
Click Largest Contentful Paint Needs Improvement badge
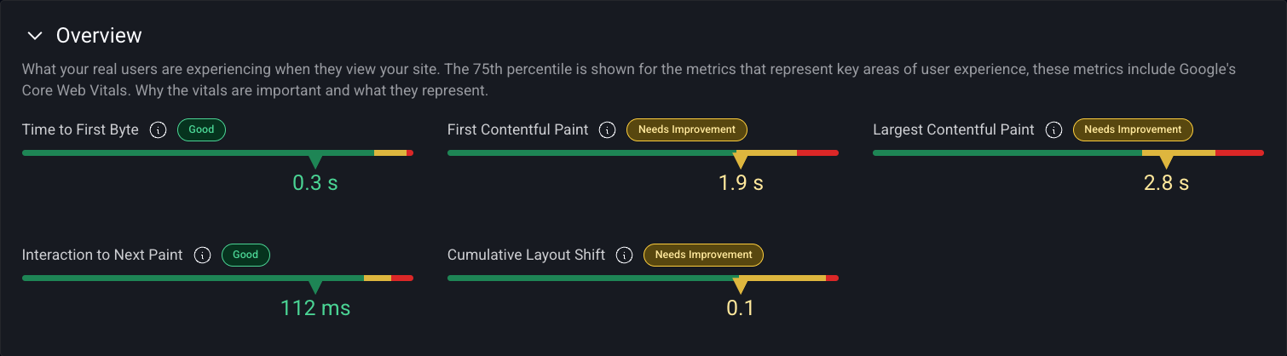coord(1133,130)
